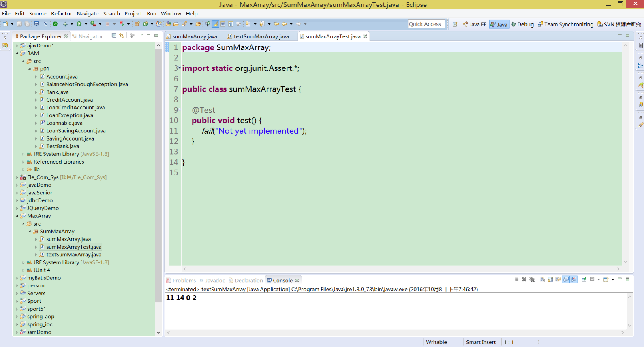Open the SVN perspective button
The width and height of the screenshot is (644, 347).
coord(619,24)
